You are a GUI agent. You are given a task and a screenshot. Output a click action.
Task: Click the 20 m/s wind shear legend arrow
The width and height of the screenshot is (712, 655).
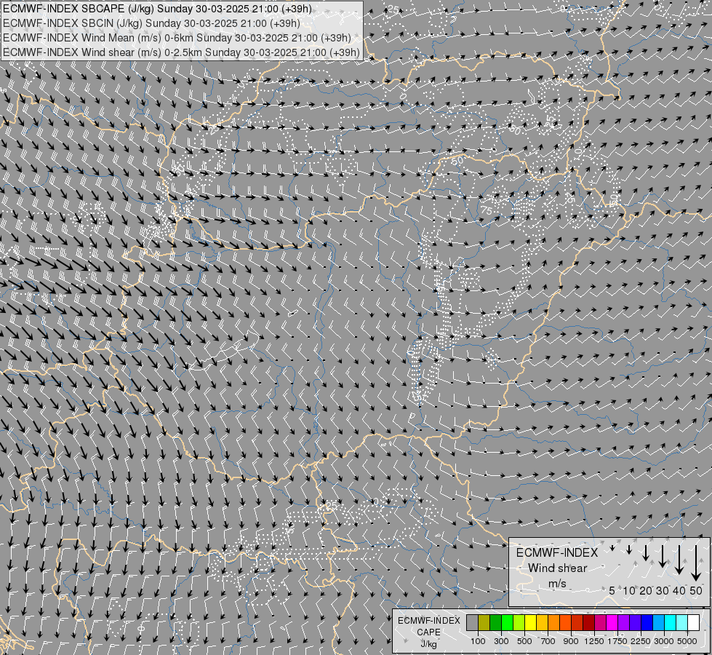pos(646,553)
